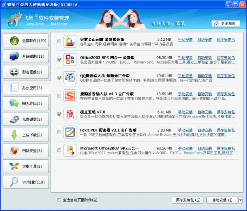Click 保存安装包 link for Office2003 SP3
Image resolution: width=247 pixels, height=211 pixels.
[x=226, y=58]
